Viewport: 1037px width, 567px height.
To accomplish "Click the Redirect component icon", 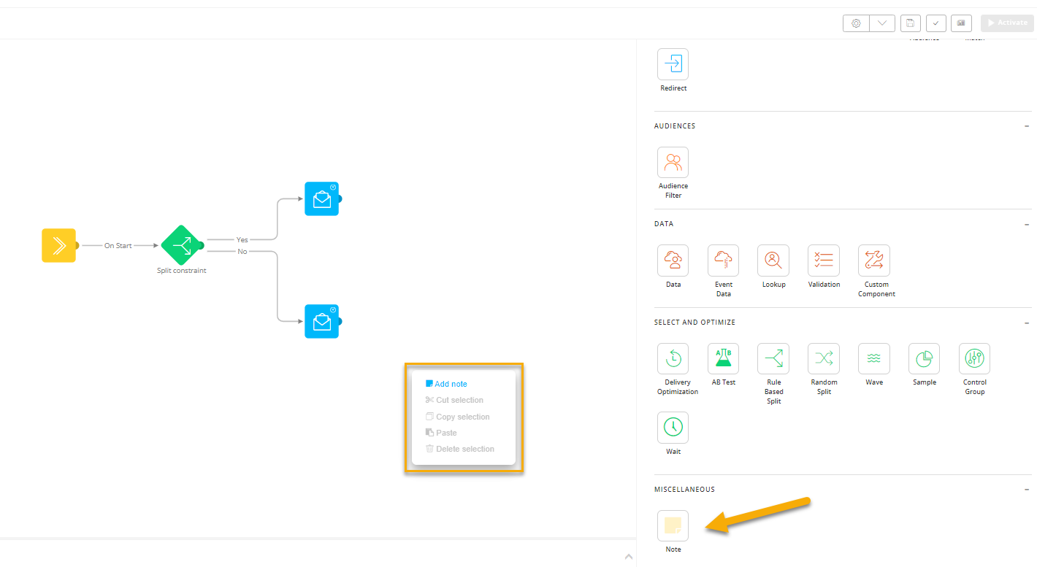I will click(673, 64).
